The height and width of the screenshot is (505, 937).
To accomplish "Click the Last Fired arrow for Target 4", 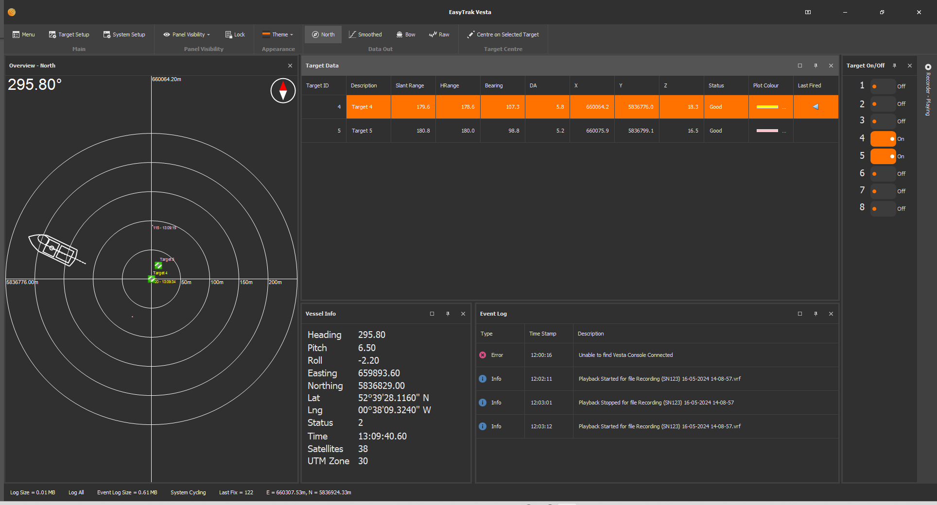I will tap(816, 107).
